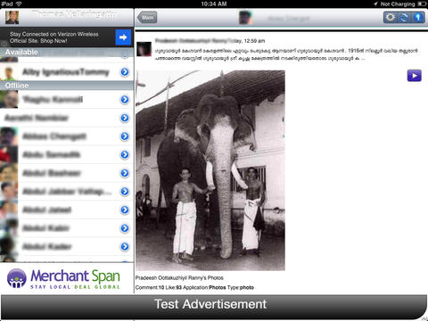The width and height of the screenshot is (428, 321).
Task: Open chevron next to Alby IgnatiousTommy
Action: coord(125,72)
